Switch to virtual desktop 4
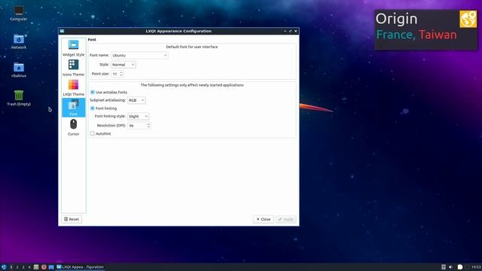 [x=29, y=267]
